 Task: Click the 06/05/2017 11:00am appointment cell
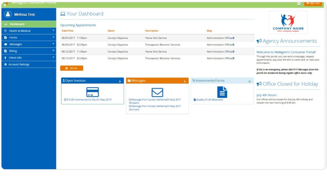click(x=74, y=38)
